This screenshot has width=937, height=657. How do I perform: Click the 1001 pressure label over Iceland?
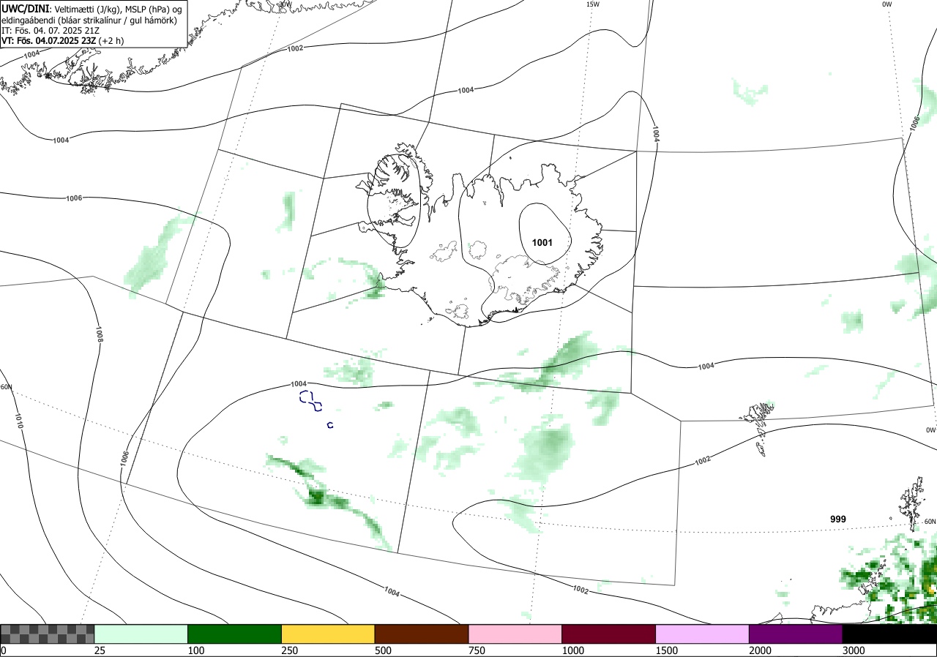point(542,242)
